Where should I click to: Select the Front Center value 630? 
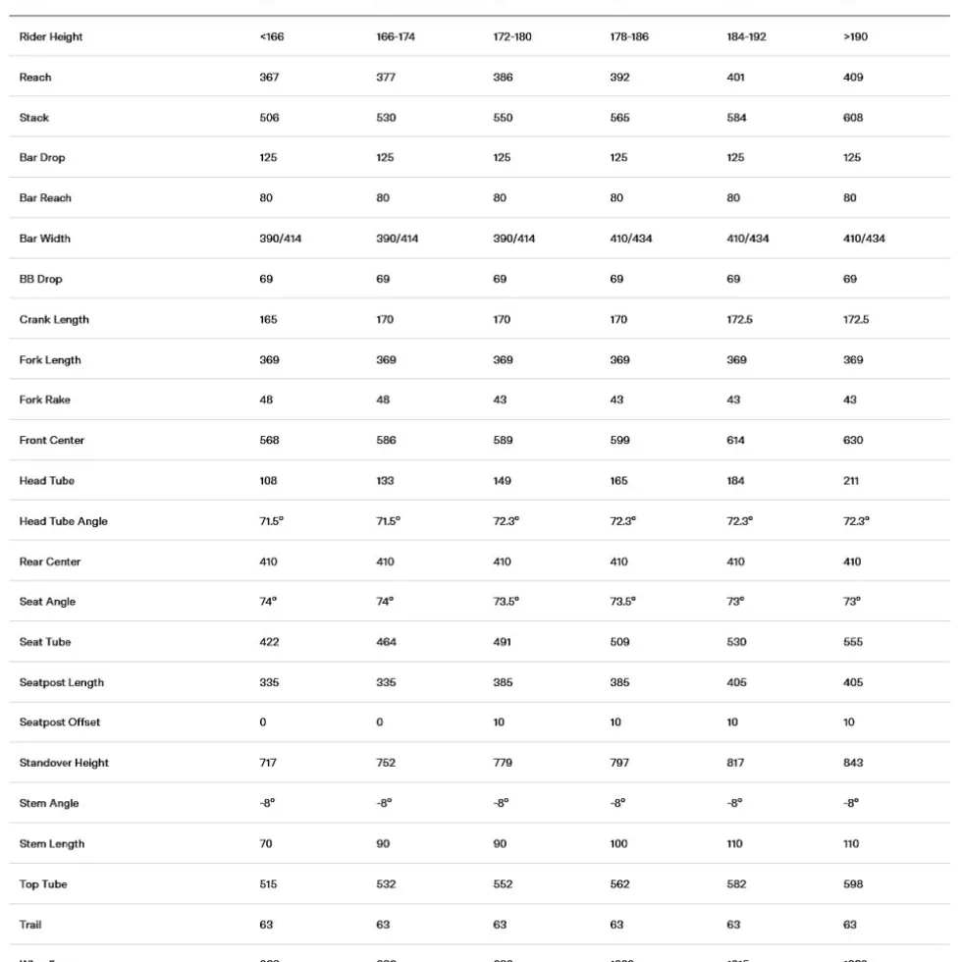[x=853, y=441]
